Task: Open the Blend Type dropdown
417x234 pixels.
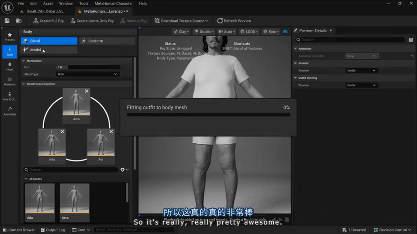Action: click(87, 74)
